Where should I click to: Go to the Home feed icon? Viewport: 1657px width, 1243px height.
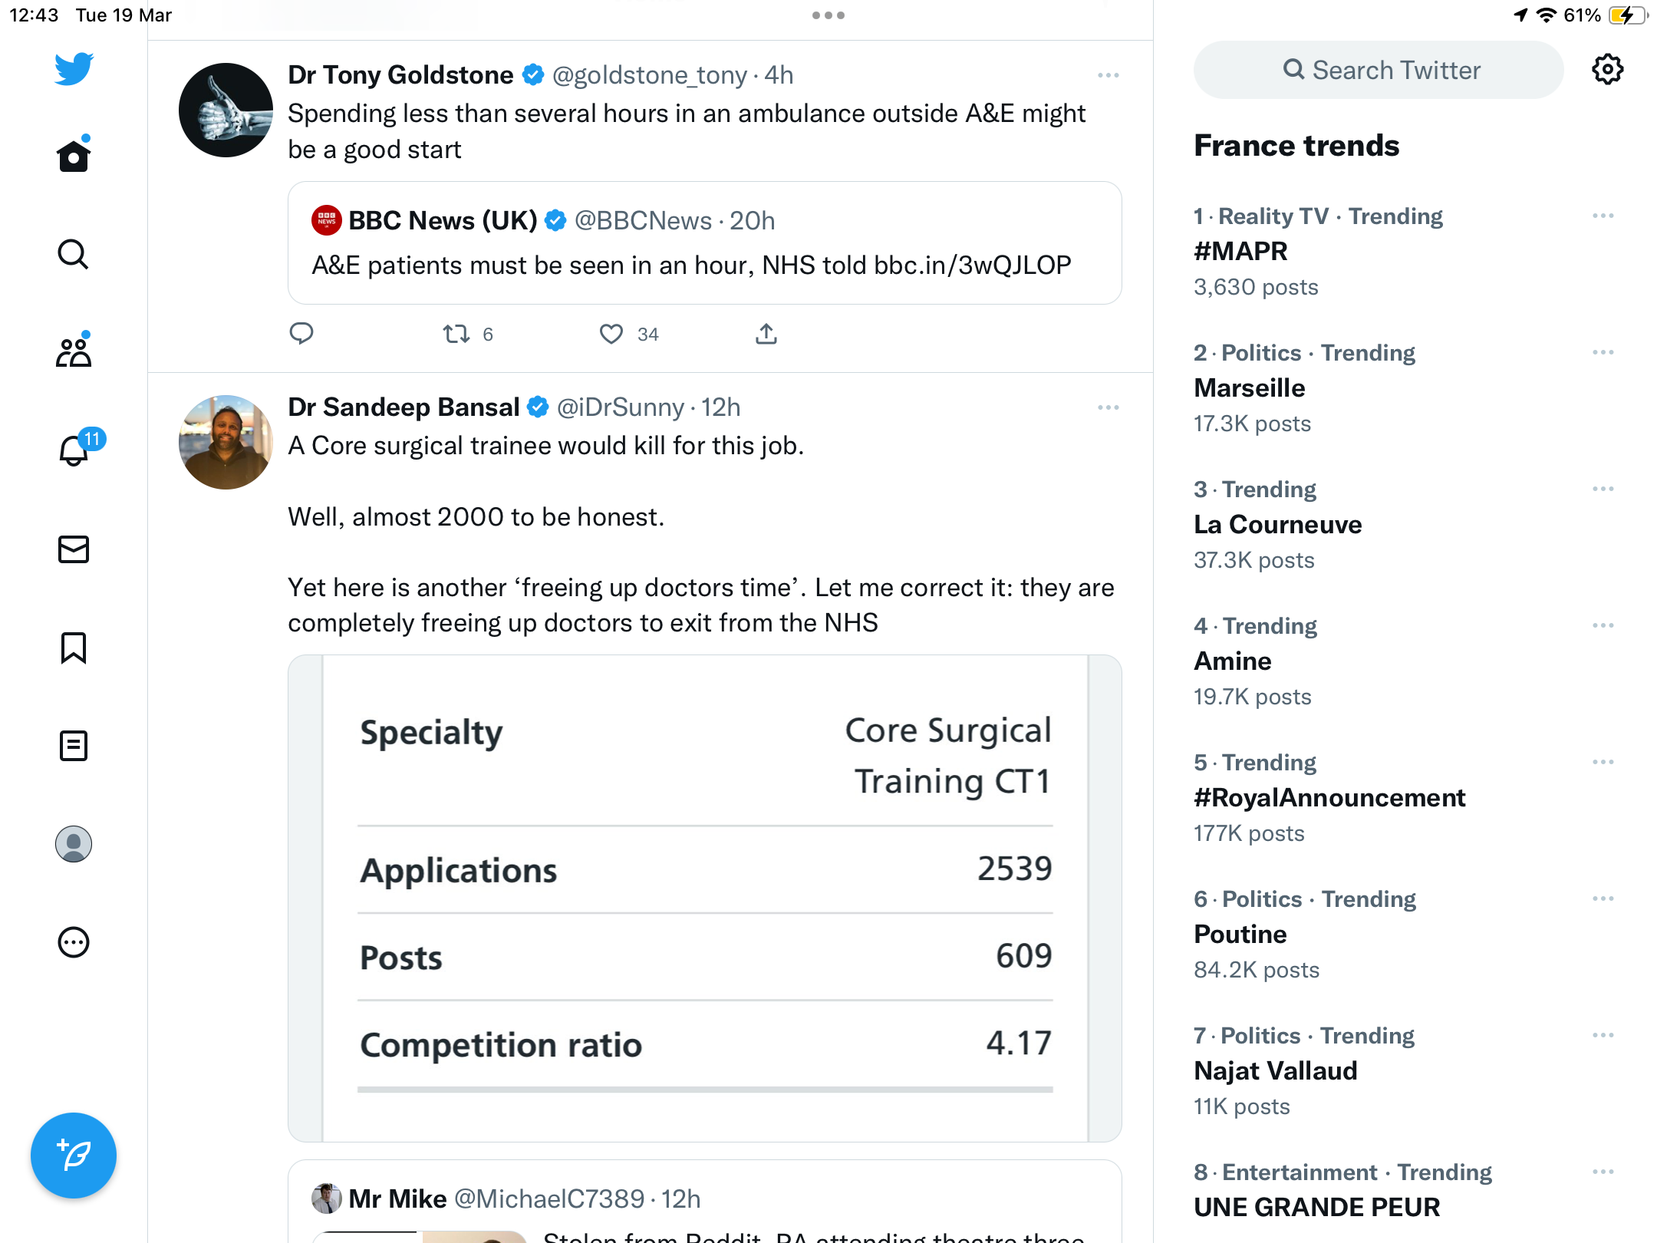(74, 156)
